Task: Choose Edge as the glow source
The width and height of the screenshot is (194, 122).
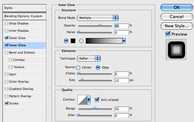Action: click(x=98, y=67)
